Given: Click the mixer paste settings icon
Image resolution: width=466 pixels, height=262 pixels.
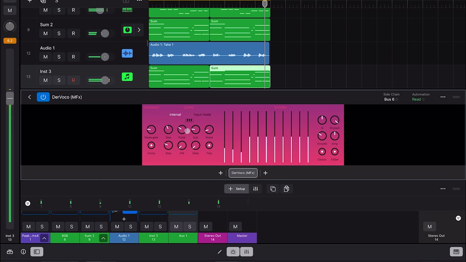Looking at the screenshot, I should click(x=287, y=189).
